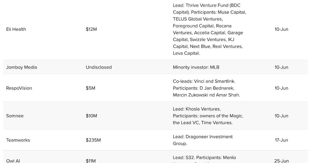The image size is (311, 163).
Task: Click the RespoVision company name
Action: pyautogui.click(x=19, y=88)
